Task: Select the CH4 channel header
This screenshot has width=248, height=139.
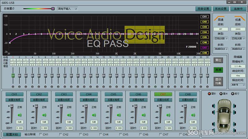Action: [89, 94]
